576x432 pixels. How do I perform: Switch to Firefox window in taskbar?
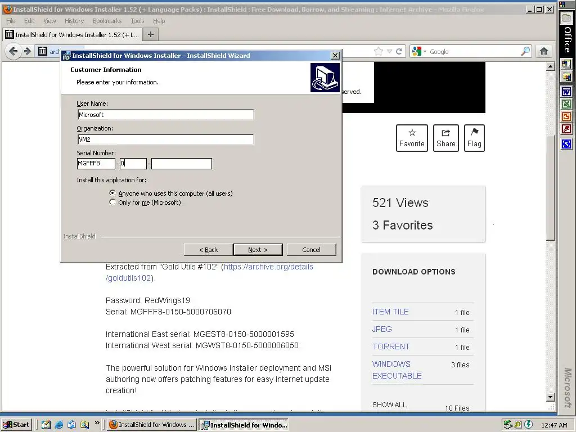click(x=152, y=425)
